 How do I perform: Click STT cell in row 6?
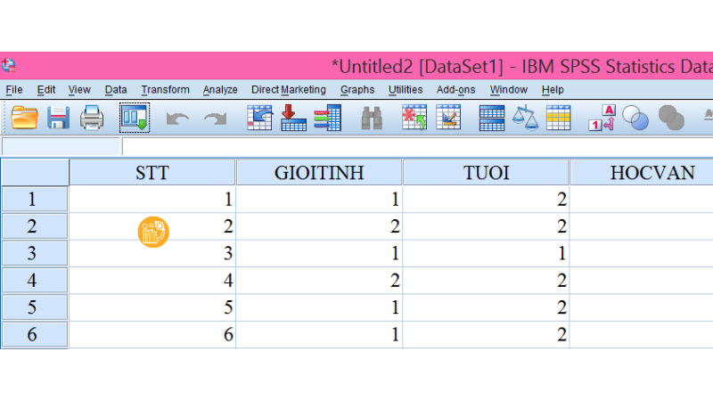click(152, 334)
